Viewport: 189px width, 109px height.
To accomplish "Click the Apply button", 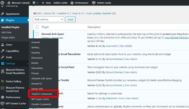I will (70, 19).
